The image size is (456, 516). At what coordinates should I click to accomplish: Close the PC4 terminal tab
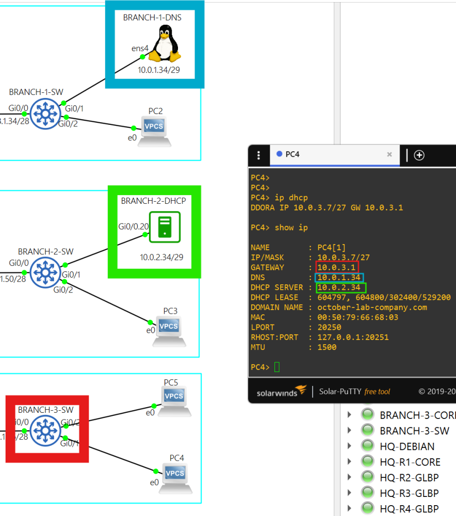click(389, 154)
